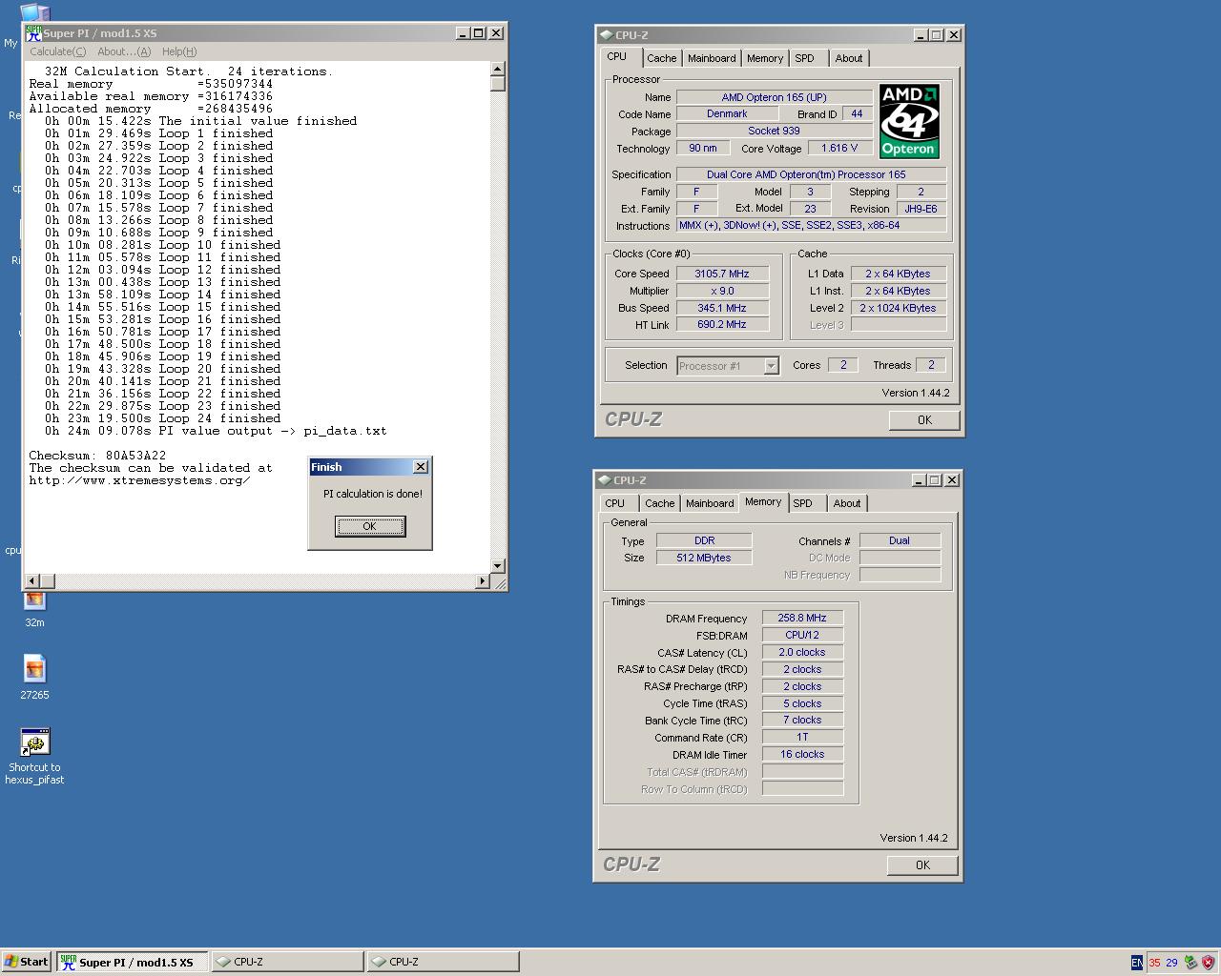
Task: Select Super PI taskbar button
Action: coord(133,962)
